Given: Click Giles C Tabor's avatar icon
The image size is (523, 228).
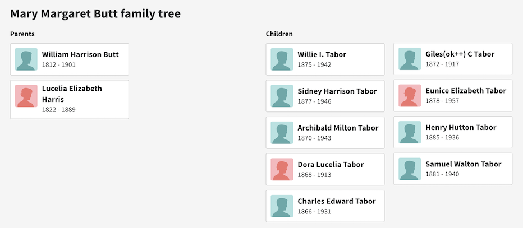Looking at the screenshot, I should [x=410, y=59].
